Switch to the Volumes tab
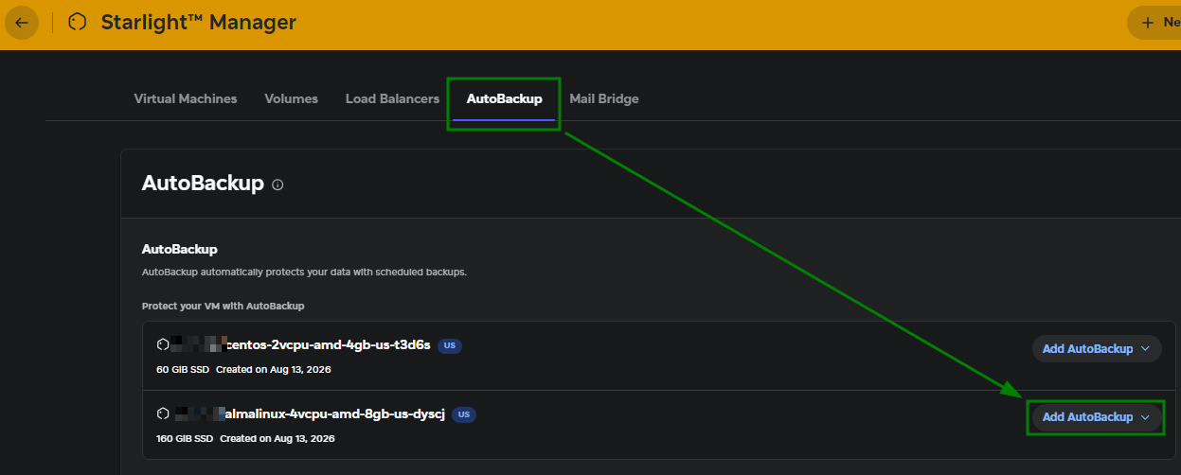The width and height of the screenshot is (1181, 475). point(292,98)
